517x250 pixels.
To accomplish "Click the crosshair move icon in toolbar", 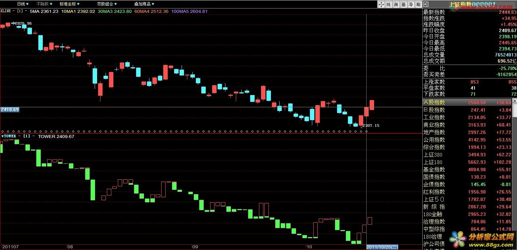I will [381, 4].
